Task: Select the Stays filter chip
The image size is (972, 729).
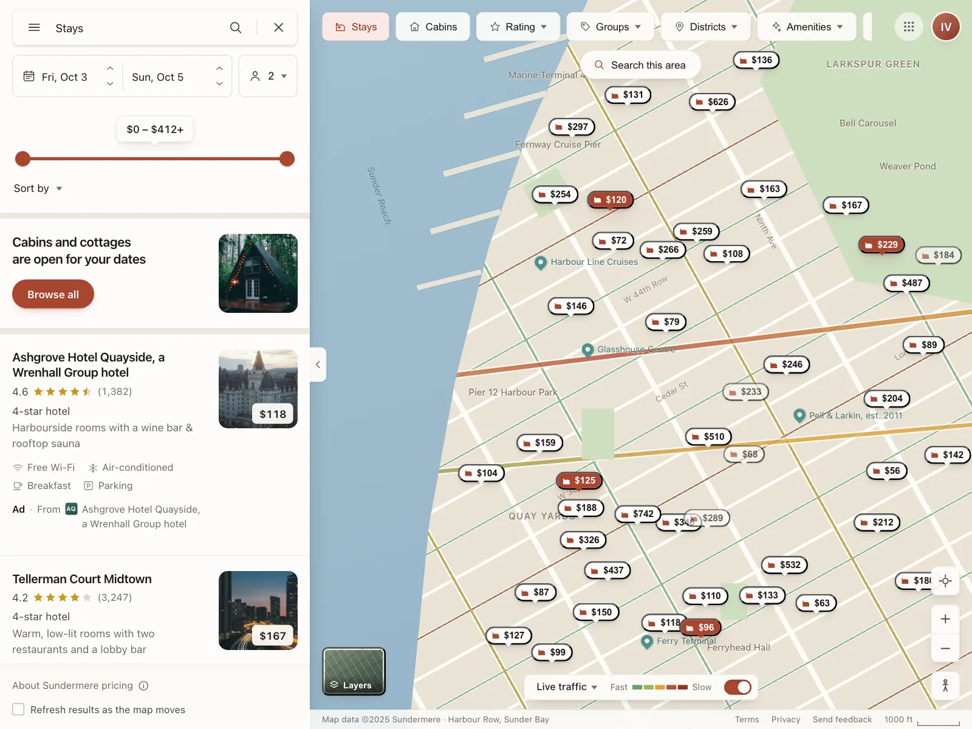Action: pos(356,27)
